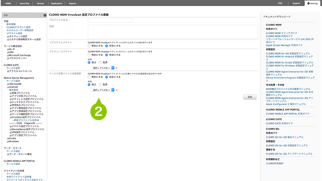Expand the iOS/macOS tree node
Image resolution: width=322 pixels, height=181 pixels.
pyautogui.click(x=8, y=84)
